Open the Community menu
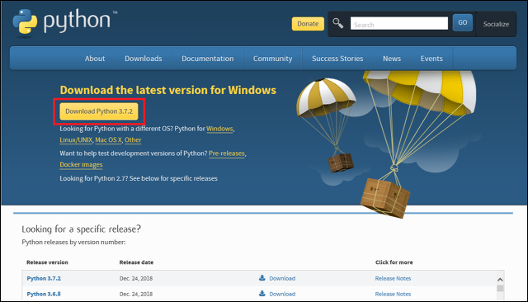This screenshot has width=528, height=302. tap(272, 59)
